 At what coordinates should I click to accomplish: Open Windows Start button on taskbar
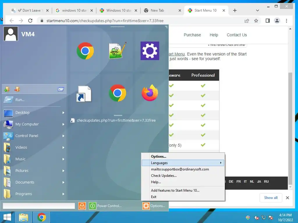(x=7, y=217)
